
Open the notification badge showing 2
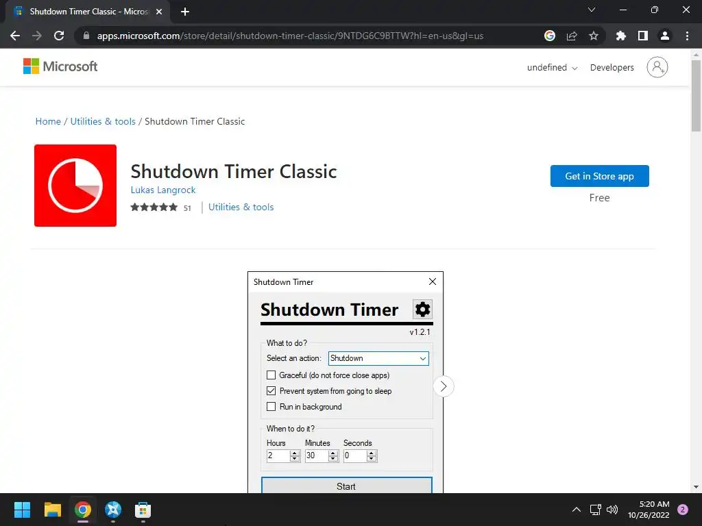coord(683,510)
